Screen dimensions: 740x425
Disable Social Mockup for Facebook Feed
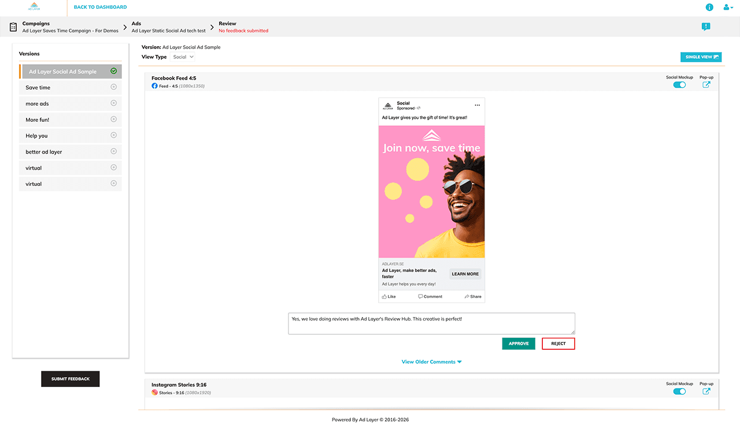click(679, 84)
